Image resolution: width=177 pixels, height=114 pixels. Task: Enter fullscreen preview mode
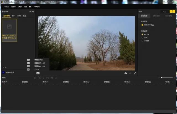coord(135,73)
